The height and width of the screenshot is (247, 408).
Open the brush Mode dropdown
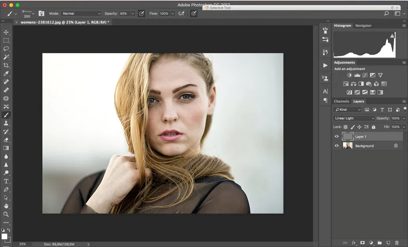point(81,14)
